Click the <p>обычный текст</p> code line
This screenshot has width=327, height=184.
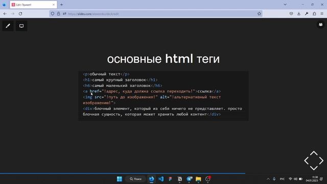(106, 74)
